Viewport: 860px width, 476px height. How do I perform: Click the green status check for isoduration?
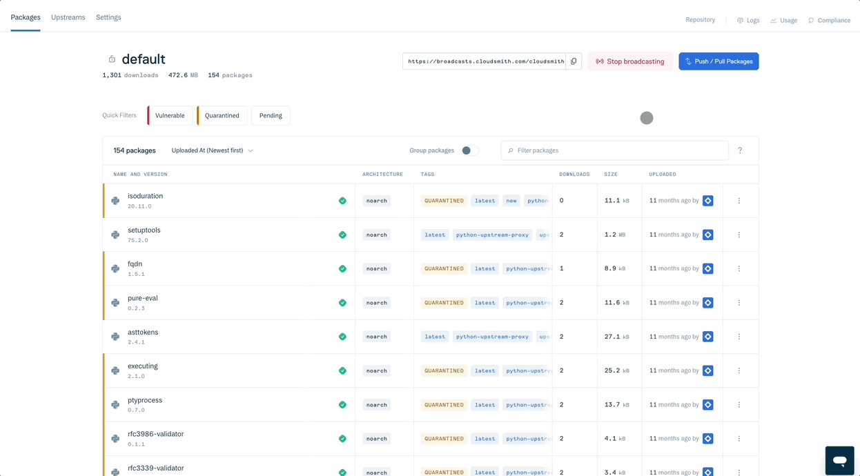(342, 201)
